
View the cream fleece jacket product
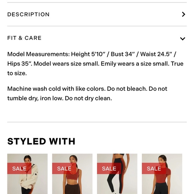pyautogui.click(x=27, y=174)
